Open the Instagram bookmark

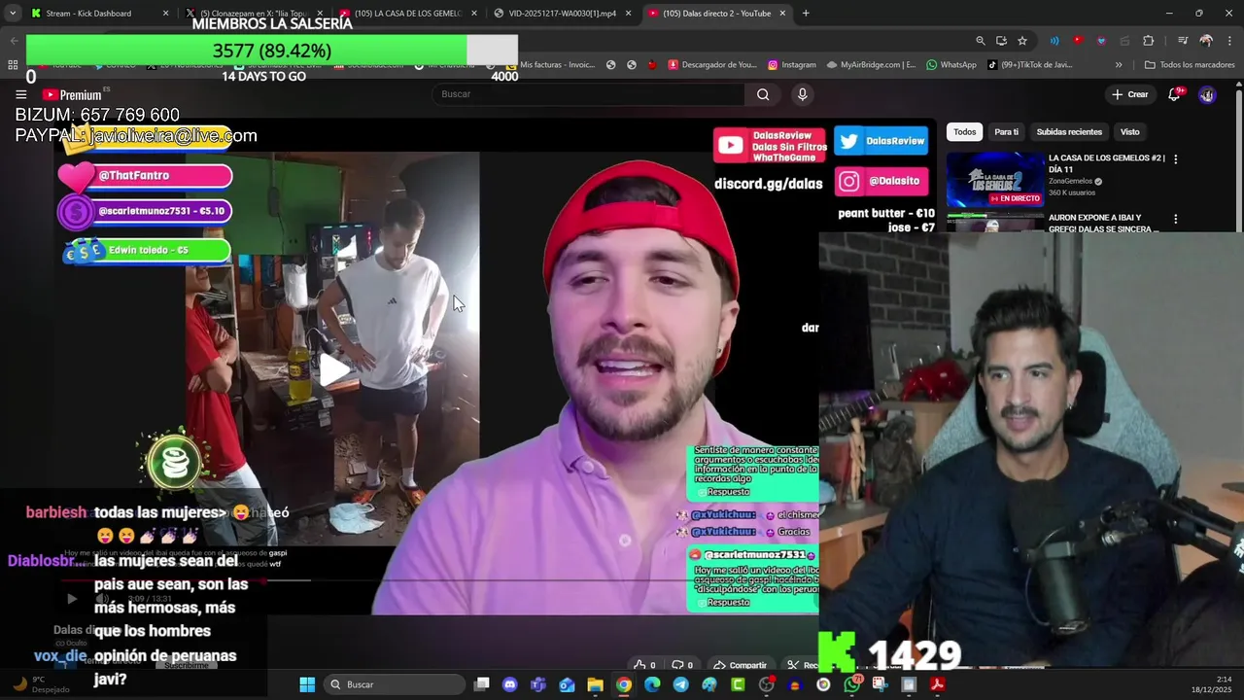[x=791, y=65]
